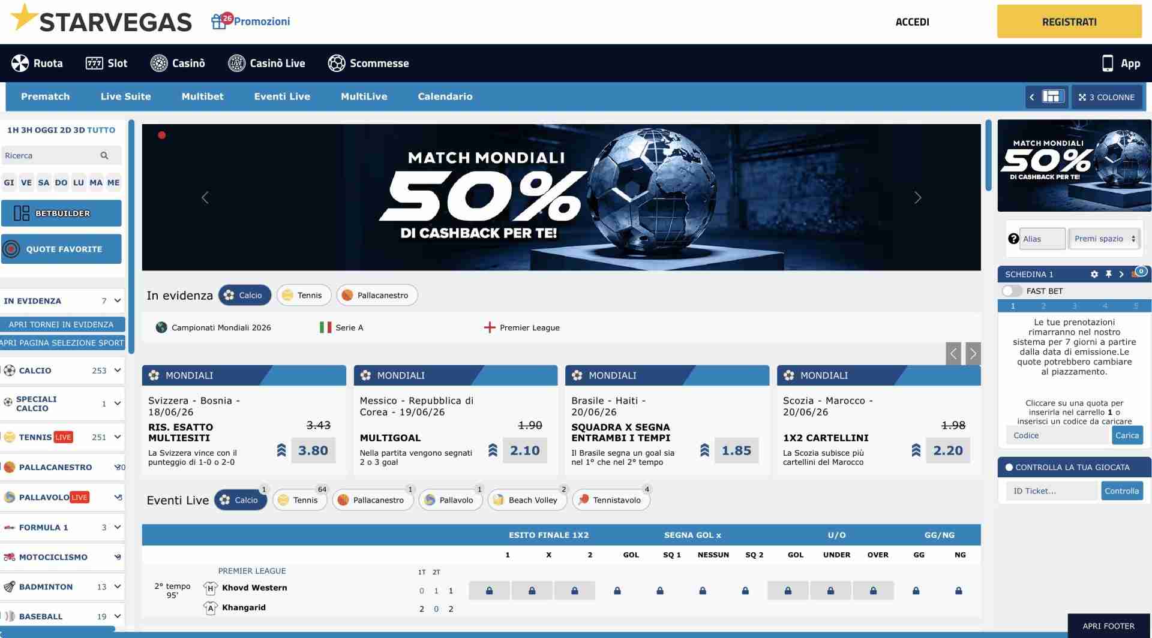Filter Eventi Live by Pallavolo

[451, 500]
